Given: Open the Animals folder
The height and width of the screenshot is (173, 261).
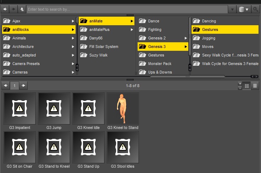Looking at the screenshot, I should click(x=39, y=38).
